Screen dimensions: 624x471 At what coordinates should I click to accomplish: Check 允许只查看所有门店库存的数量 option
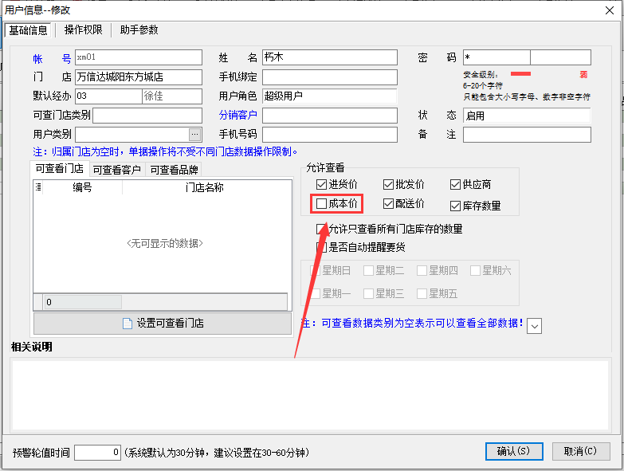click(321, 229)
